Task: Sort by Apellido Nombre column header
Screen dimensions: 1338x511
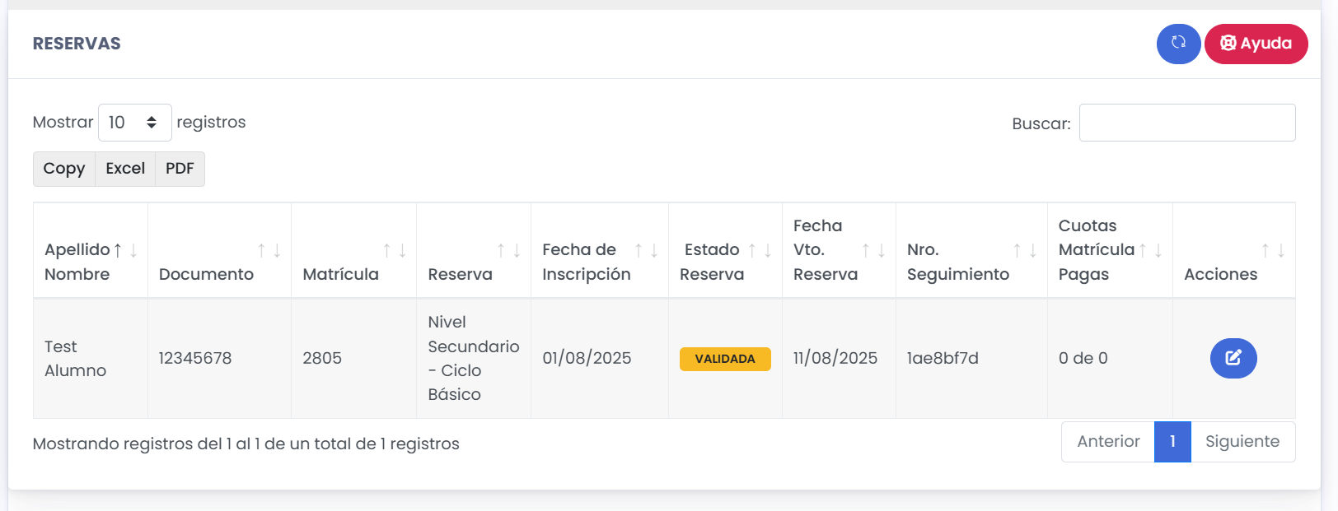Action: [x=89, y=251]
